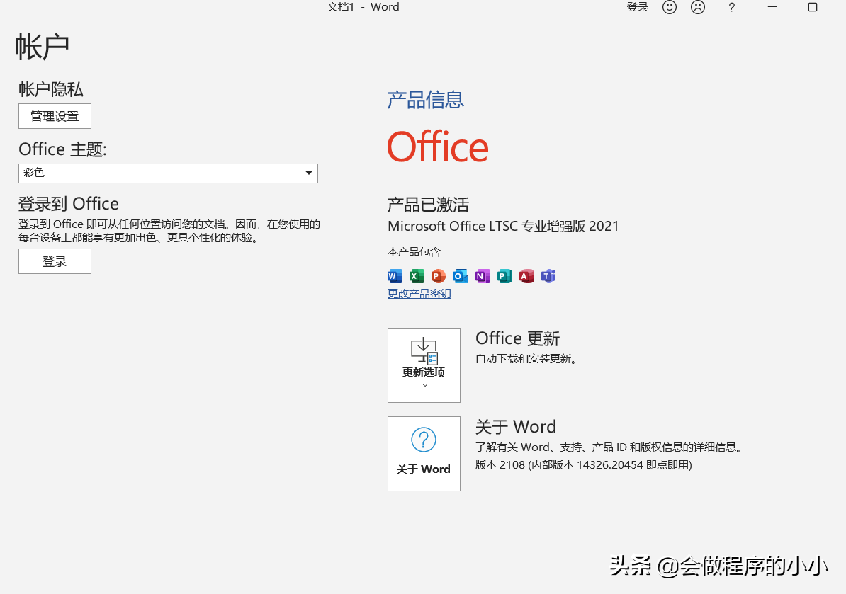Open the Office 主题 dropdown showing 彩色
846x594 pixels.
click(169, 173)
